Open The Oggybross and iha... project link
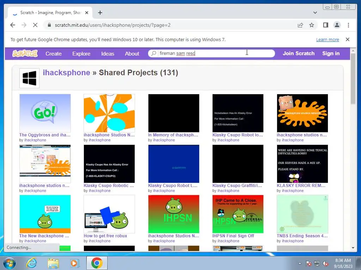Image resolution: width=361 pixels, height=270 pixels. point(45,135)
